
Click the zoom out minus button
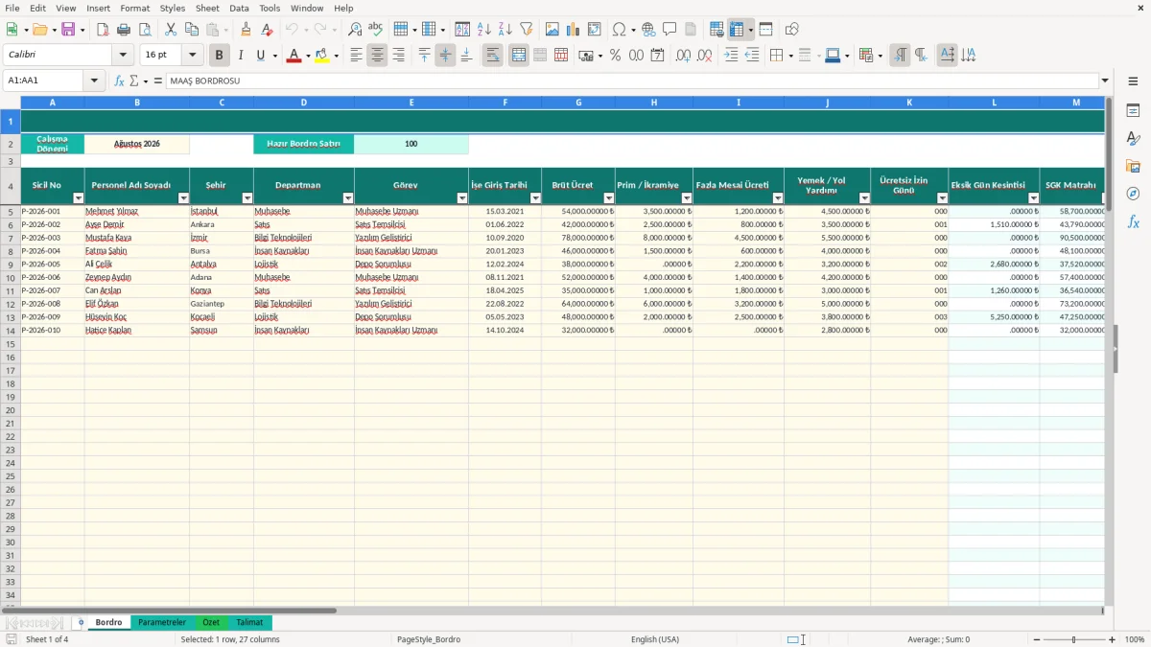click(x=1035, y=639)
